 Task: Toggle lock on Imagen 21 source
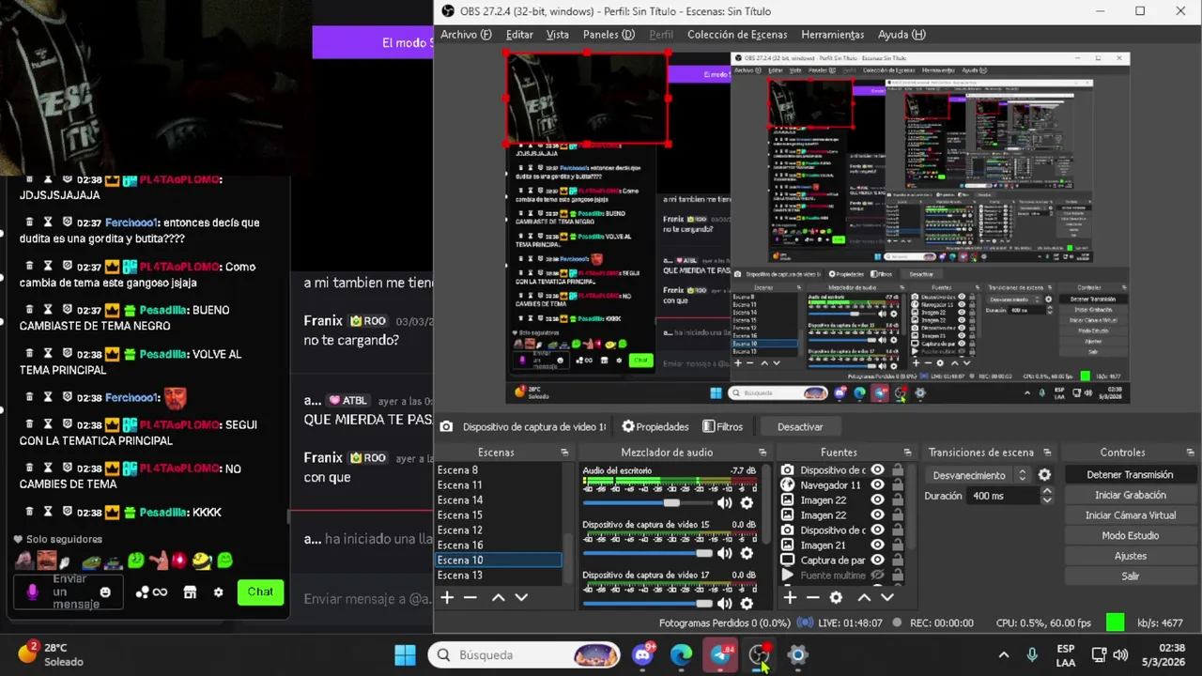(898, 545)
